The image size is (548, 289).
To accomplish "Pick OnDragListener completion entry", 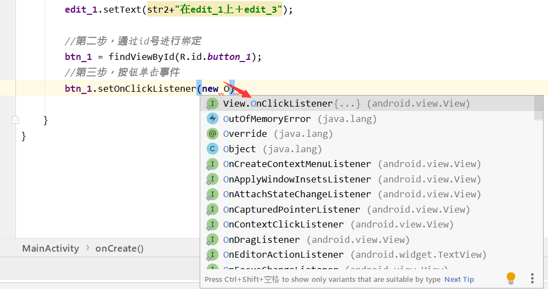I will point(367,240).
